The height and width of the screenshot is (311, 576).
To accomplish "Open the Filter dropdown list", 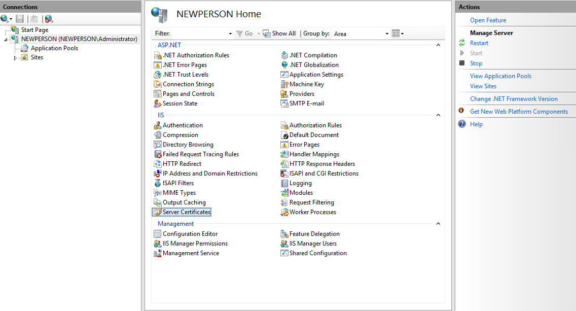I will [x=230, y=33].
